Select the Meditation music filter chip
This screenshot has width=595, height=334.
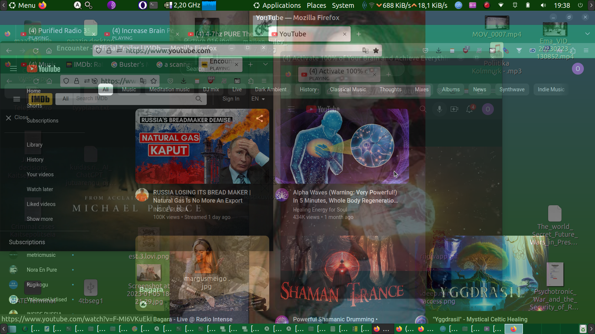click(x=170, y=89)
